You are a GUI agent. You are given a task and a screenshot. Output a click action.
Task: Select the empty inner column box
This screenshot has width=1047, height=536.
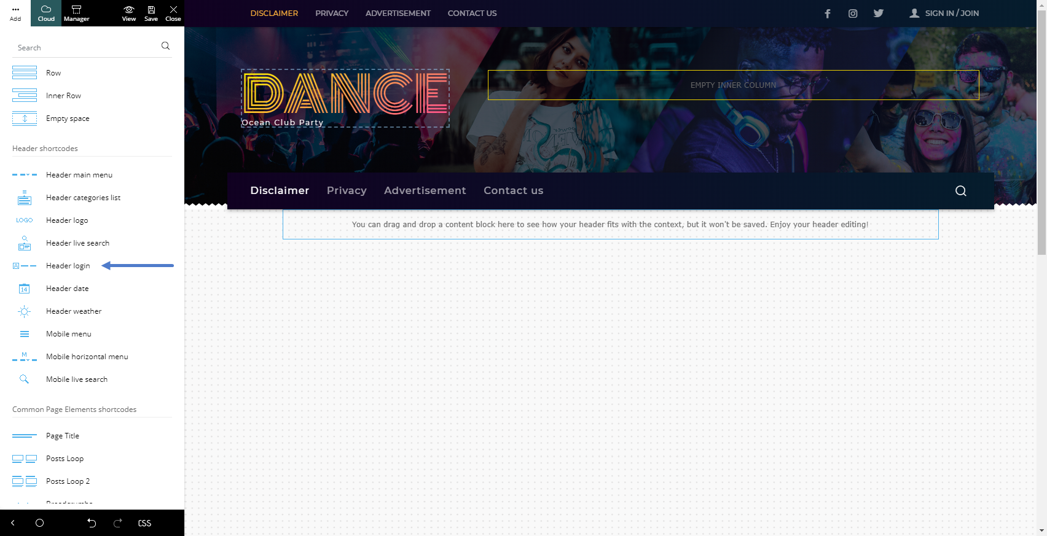tap(733, 85)
